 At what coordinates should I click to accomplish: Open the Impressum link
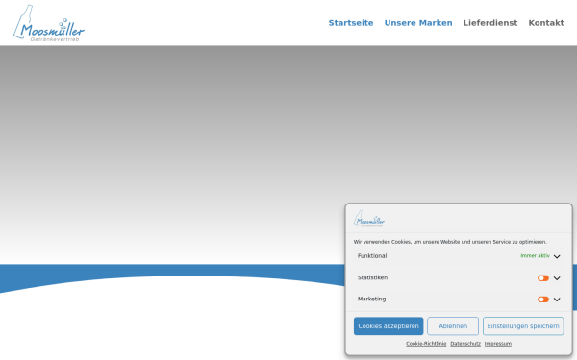click(498, 344)
